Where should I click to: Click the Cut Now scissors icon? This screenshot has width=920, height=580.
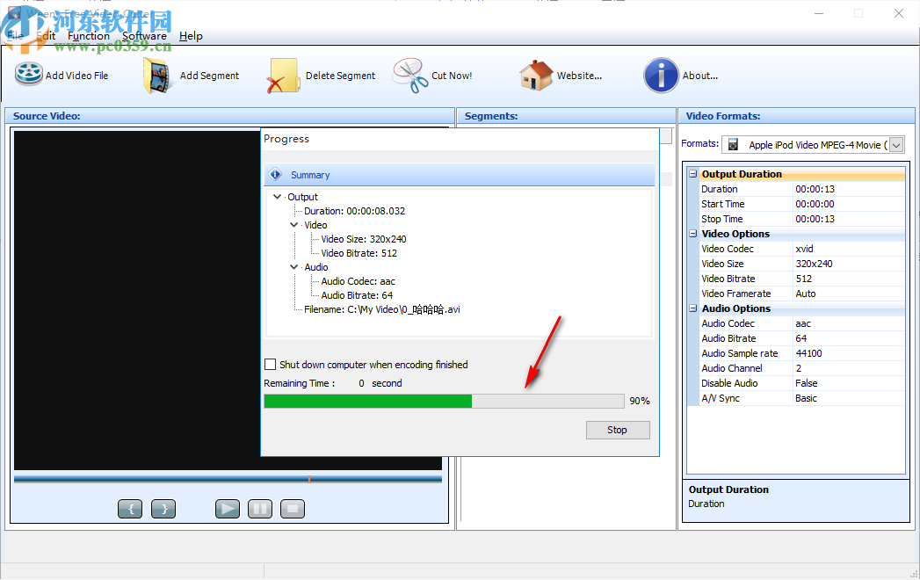pos(410,76)
